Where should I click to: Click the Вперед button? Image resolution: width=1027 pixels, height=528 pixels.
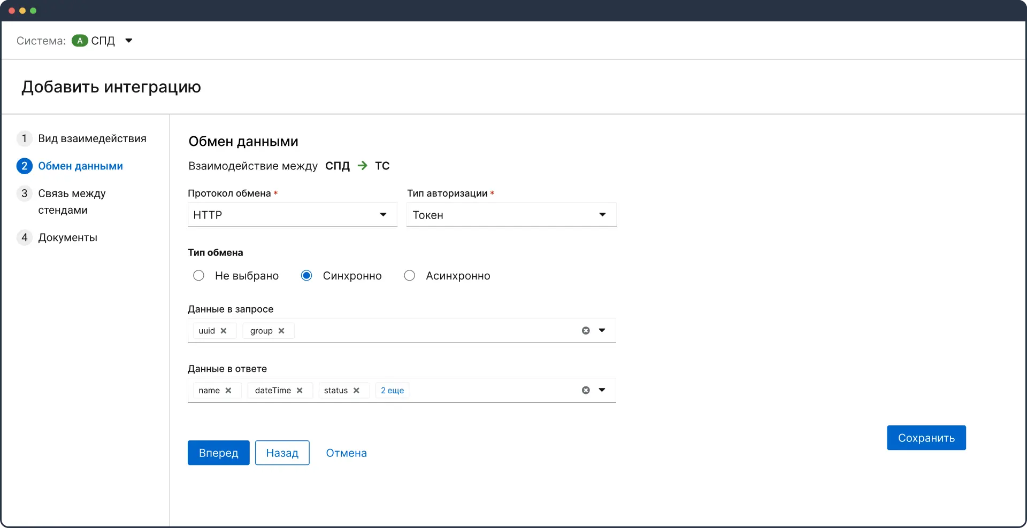[218, 453]
